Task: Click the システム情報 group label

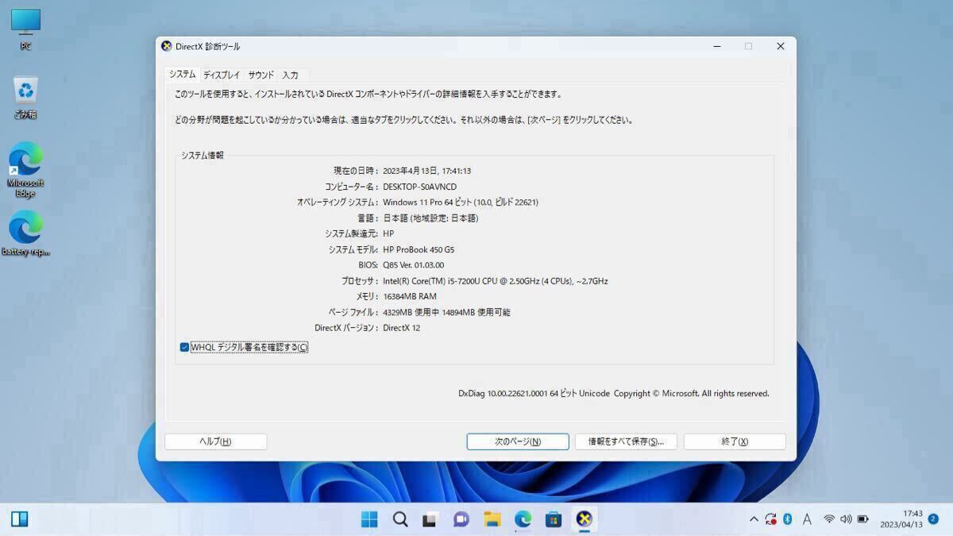Action: (x=203, y=156)
